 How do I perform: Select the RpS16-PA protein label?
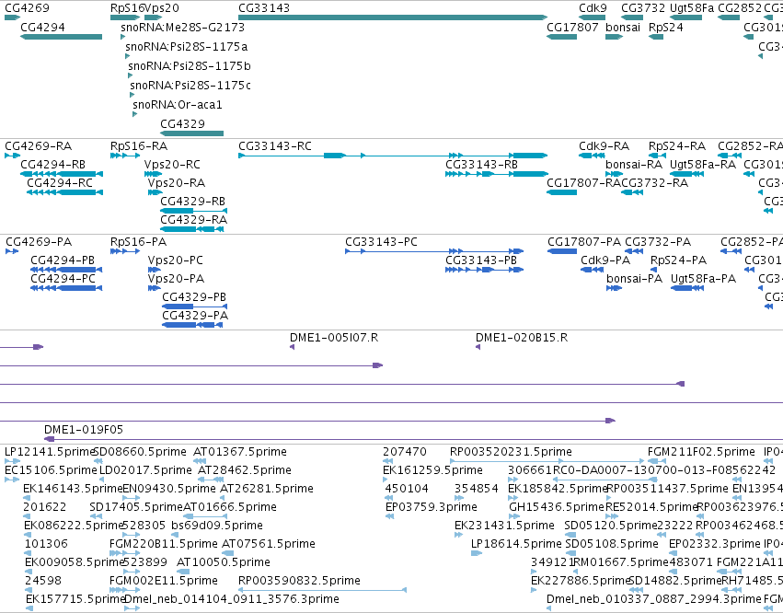coord(138,242)
